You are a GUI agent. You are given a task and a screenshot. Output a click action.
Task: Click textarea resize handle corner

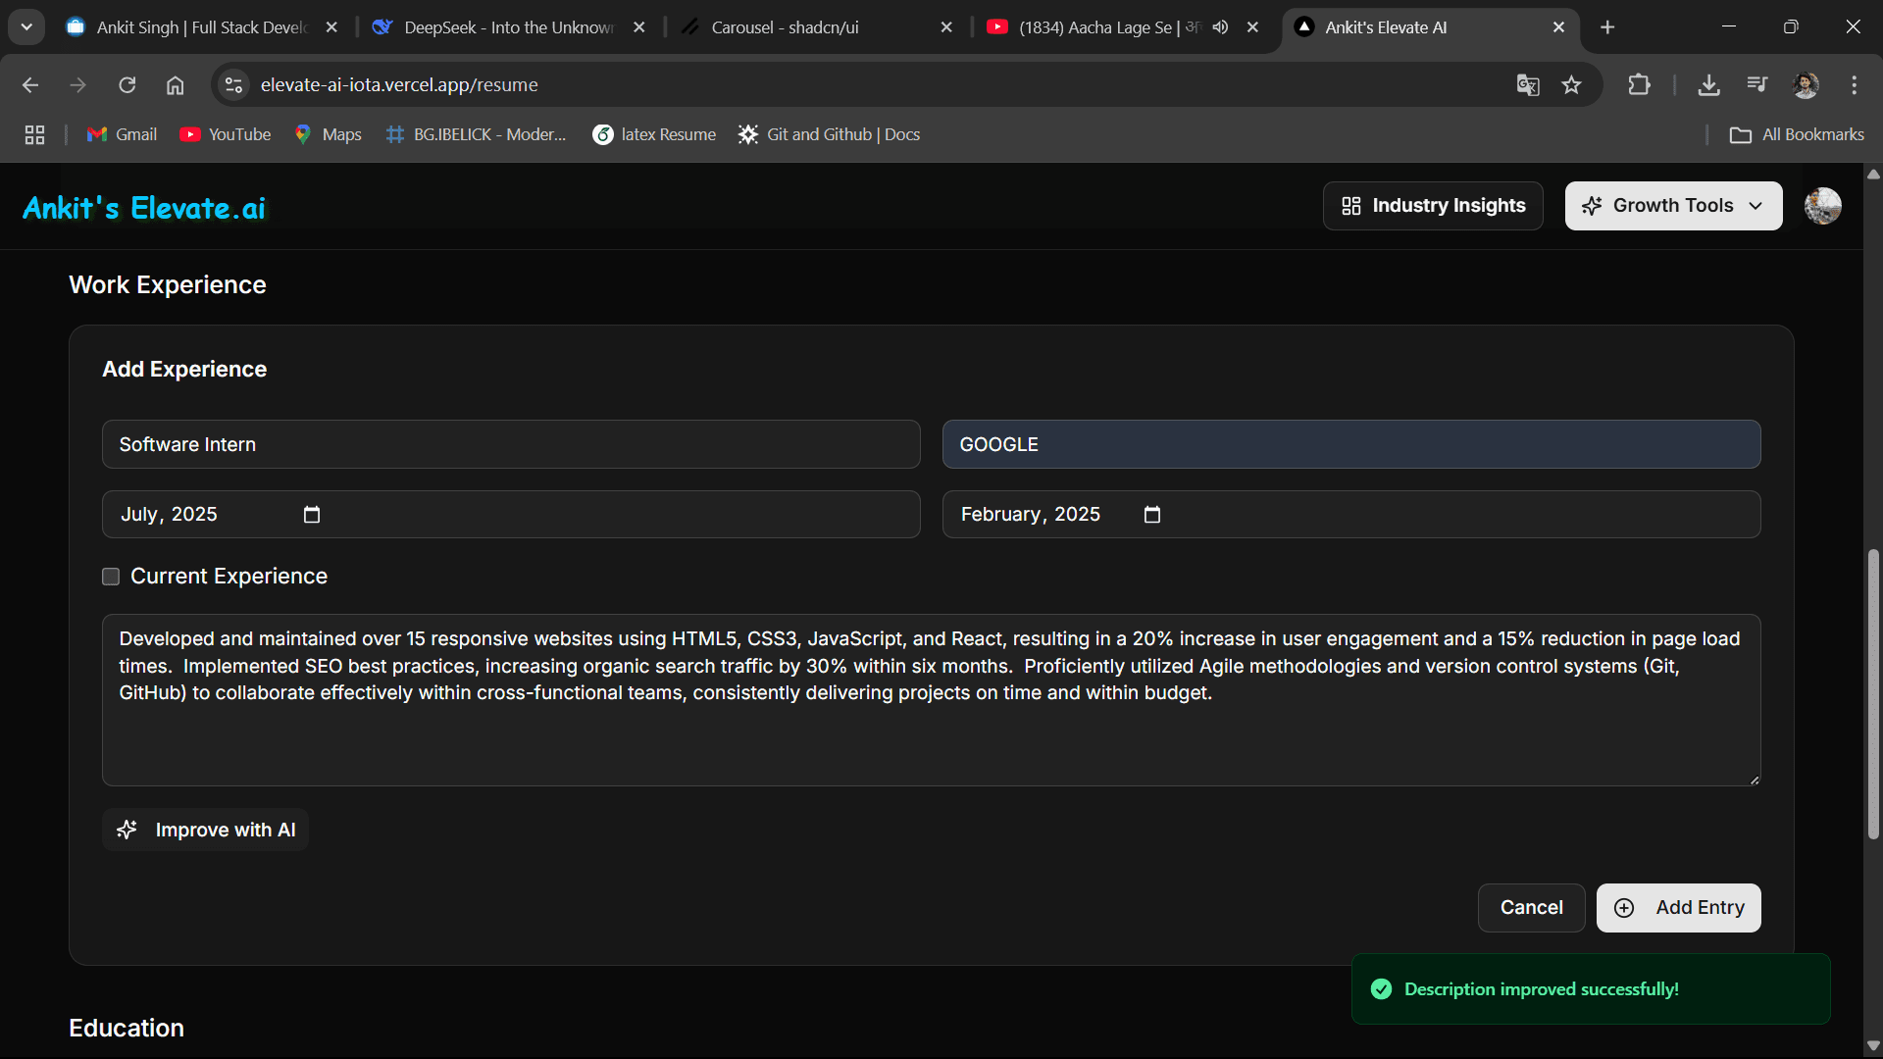click(1754, 780)
